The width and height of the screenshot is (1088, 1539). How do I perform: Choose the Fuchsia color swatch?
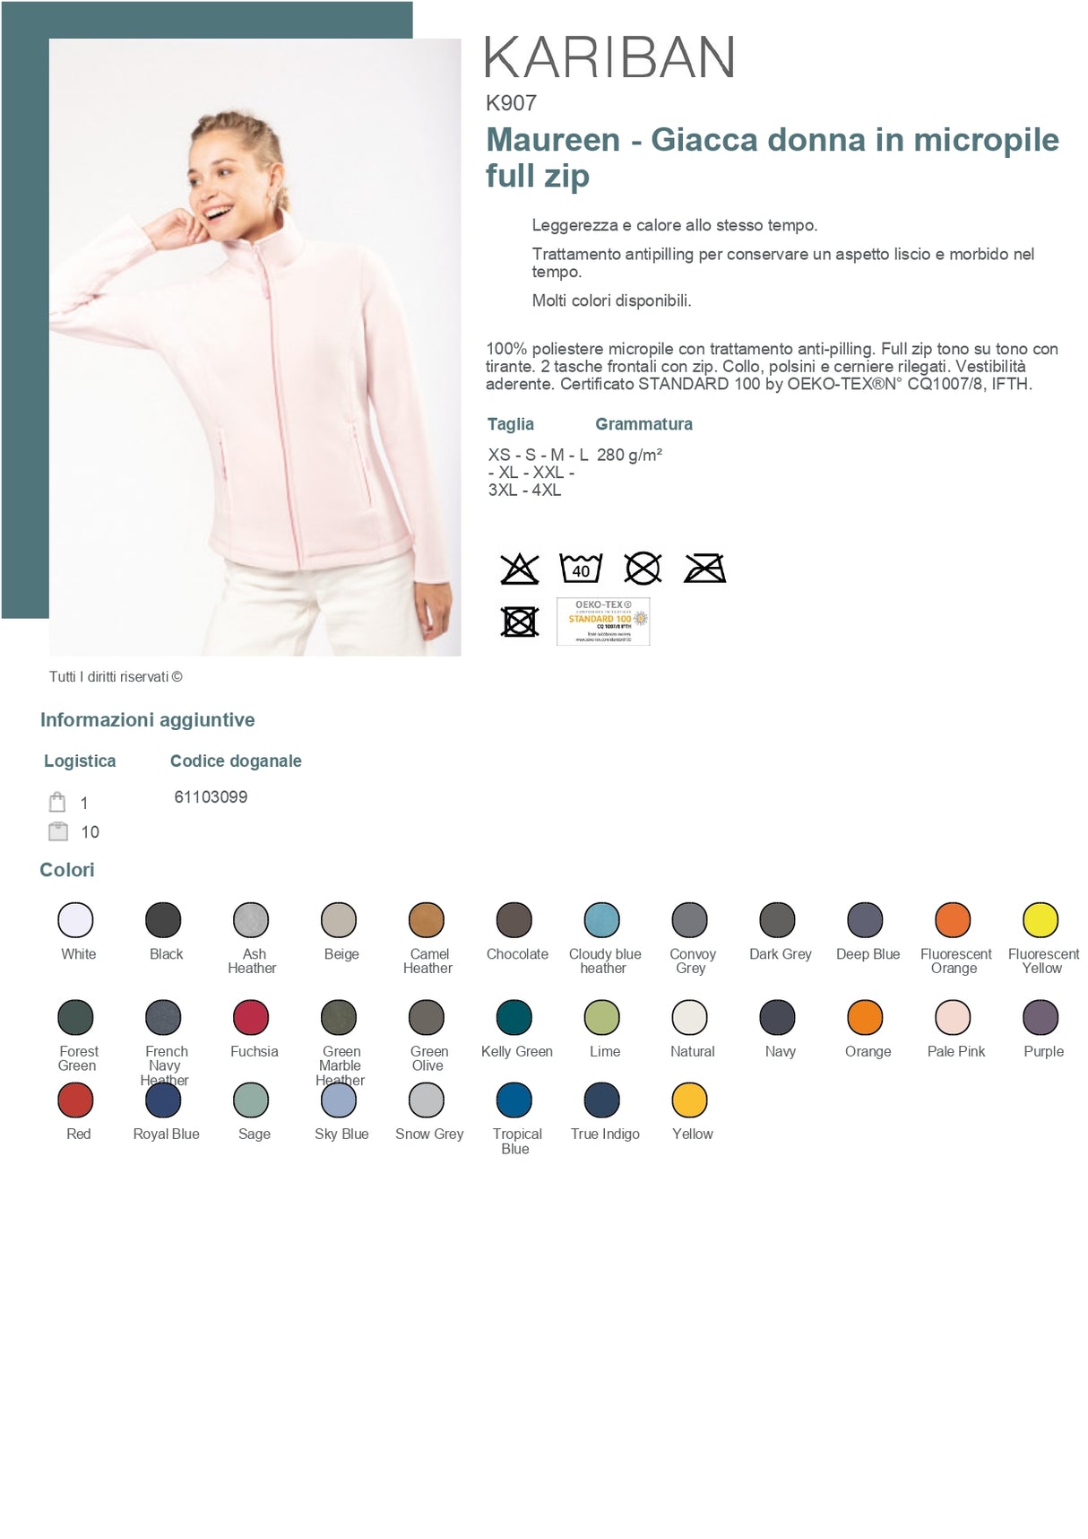point(251,1017)
